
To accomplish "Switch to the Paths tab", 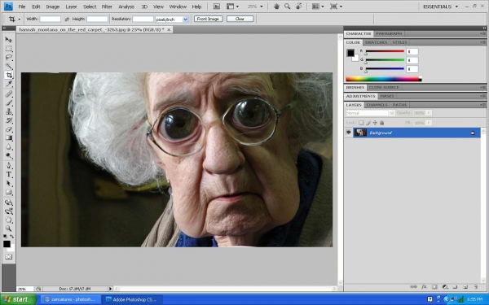I will pos(399,105).
